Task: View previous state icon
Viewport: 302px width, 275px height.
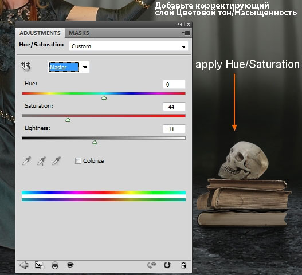Action: coord(152,265)
